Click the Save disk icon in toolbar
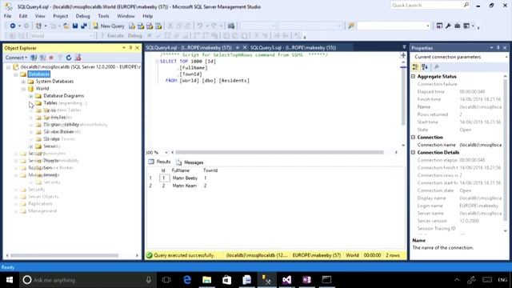 tap(75, 26)
